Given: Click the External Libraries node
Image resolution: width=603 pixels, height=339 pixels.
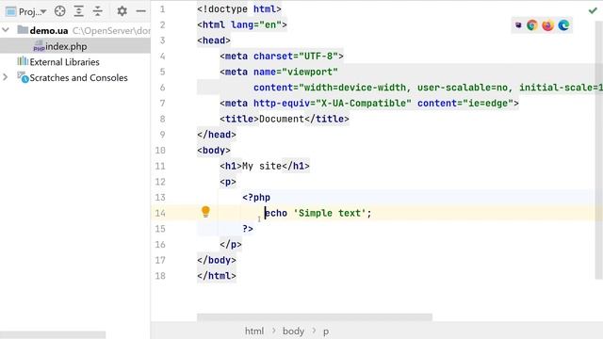Looking at the screenshot, I should (64, 62).
